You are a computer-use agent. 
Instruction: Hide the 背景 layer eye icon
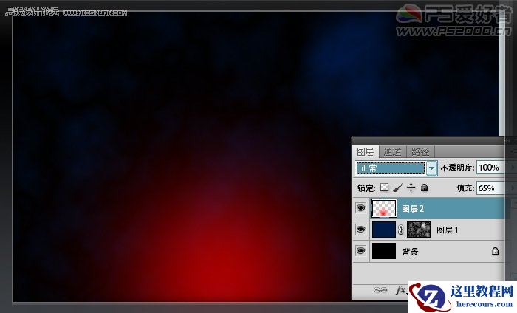[x=361, y=251]
